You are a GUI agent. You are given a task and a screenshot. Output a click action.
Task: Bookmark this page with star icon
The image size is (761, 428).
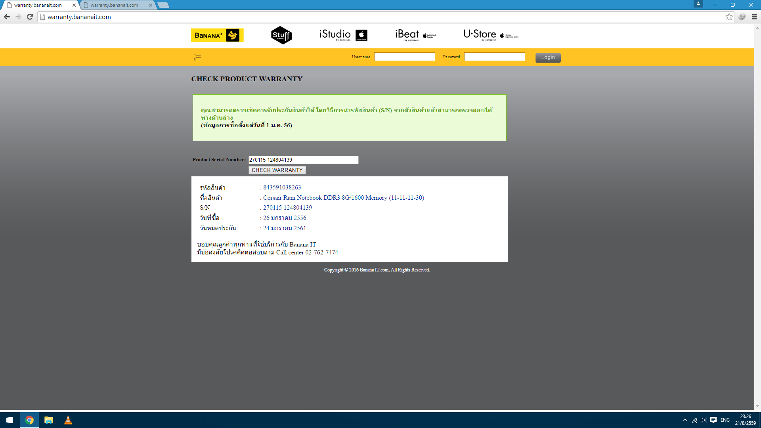tap(729, 17)
